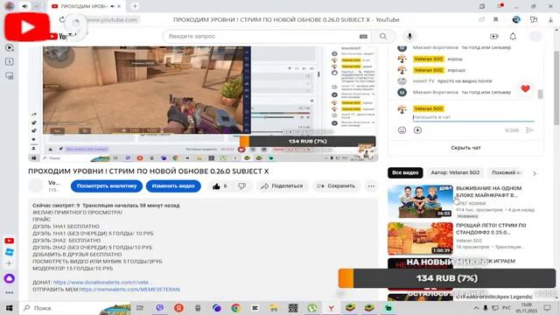Screen dimensions: 560x315
Task: Click 'Посмотреть аналитику' button
Action: click(107, 186)
